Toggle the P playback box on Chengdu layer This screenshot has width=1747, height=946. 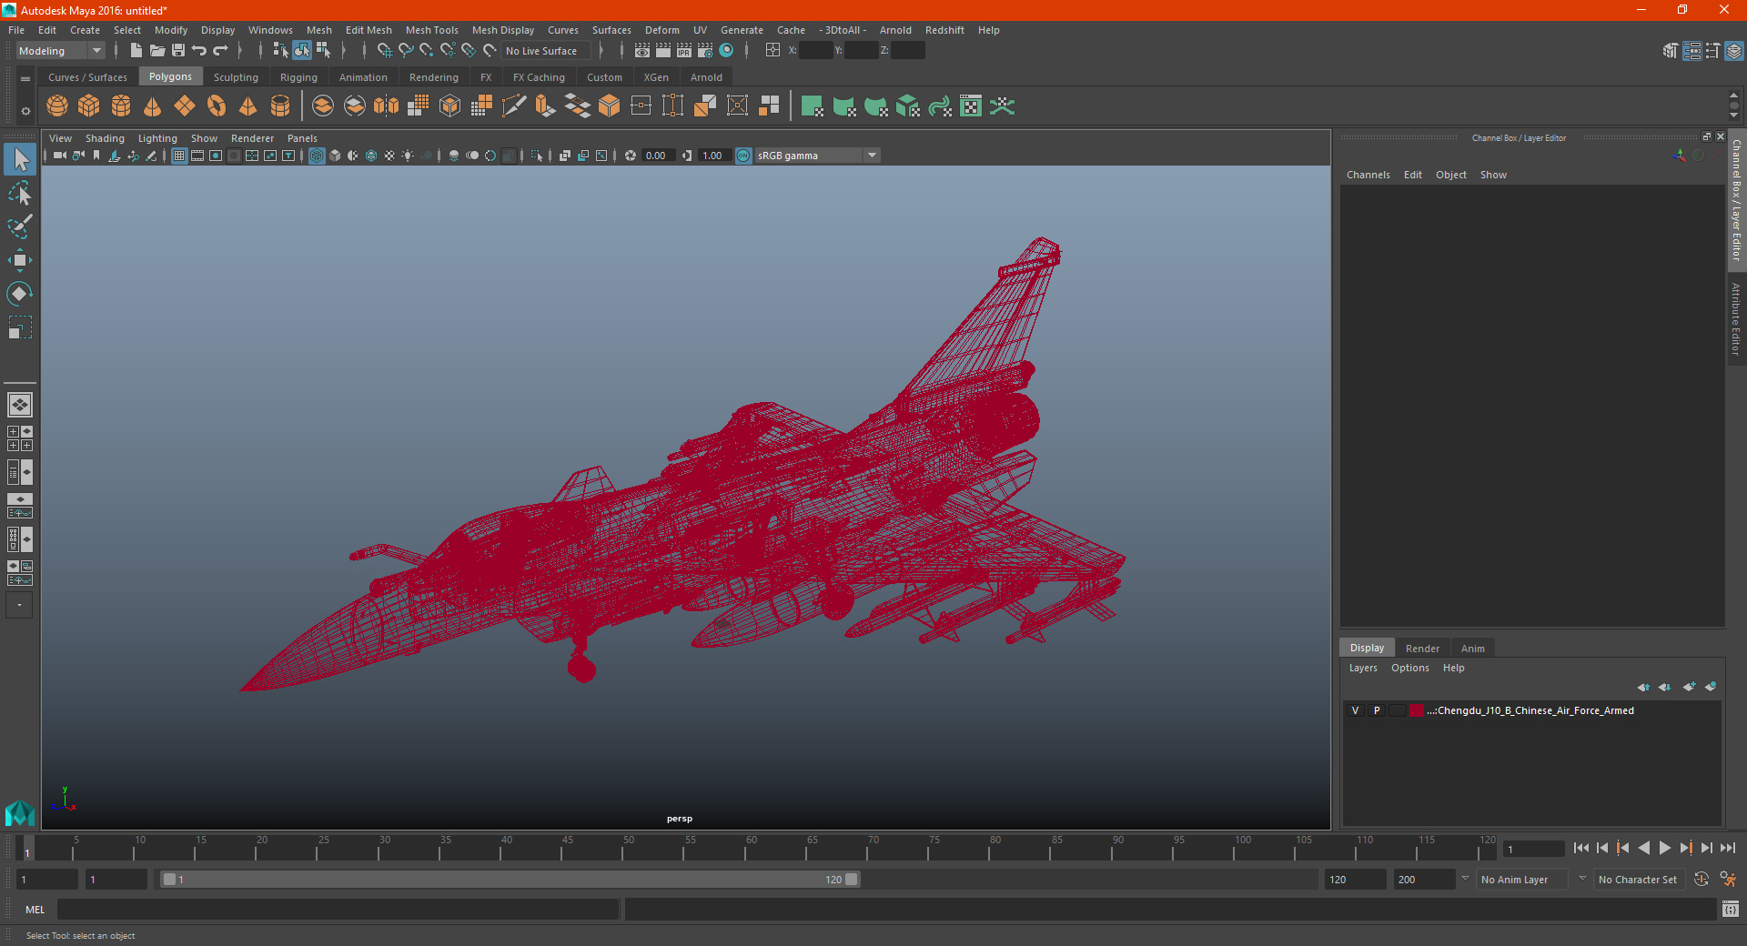[1377, 710]
